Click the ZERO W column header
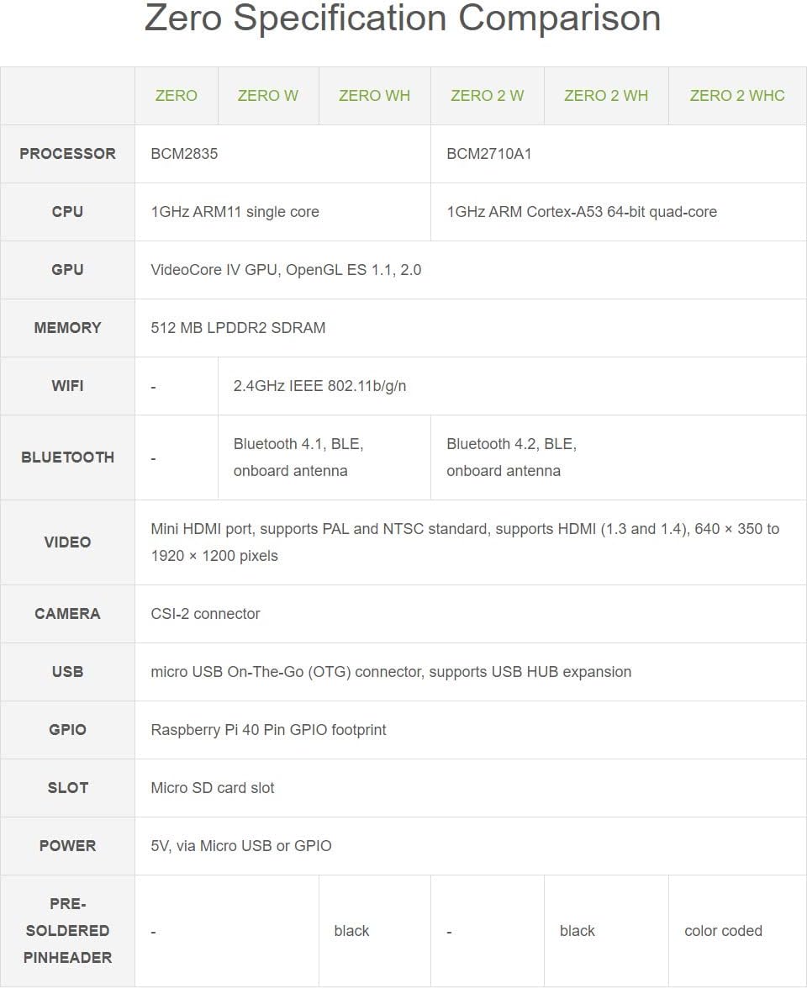This screenshot has width=807, height=989. pos(267,96)
